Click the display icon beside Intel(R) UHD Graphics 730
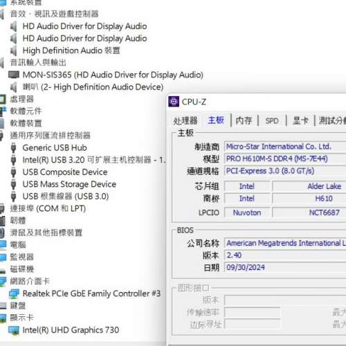This screenshot has width=346, height=346. coord(14,330)
